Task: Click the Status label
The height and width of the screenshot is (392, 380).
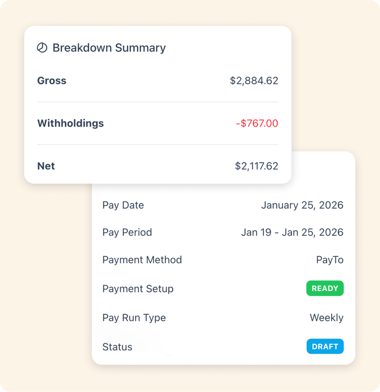Action: pos(117,347)
